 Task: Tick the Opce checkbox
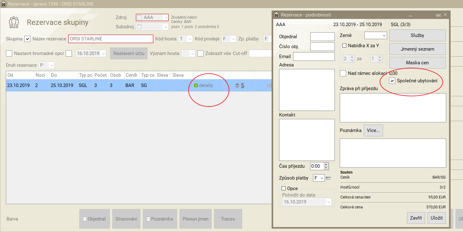pyautogui.click(x=283, y=189)
